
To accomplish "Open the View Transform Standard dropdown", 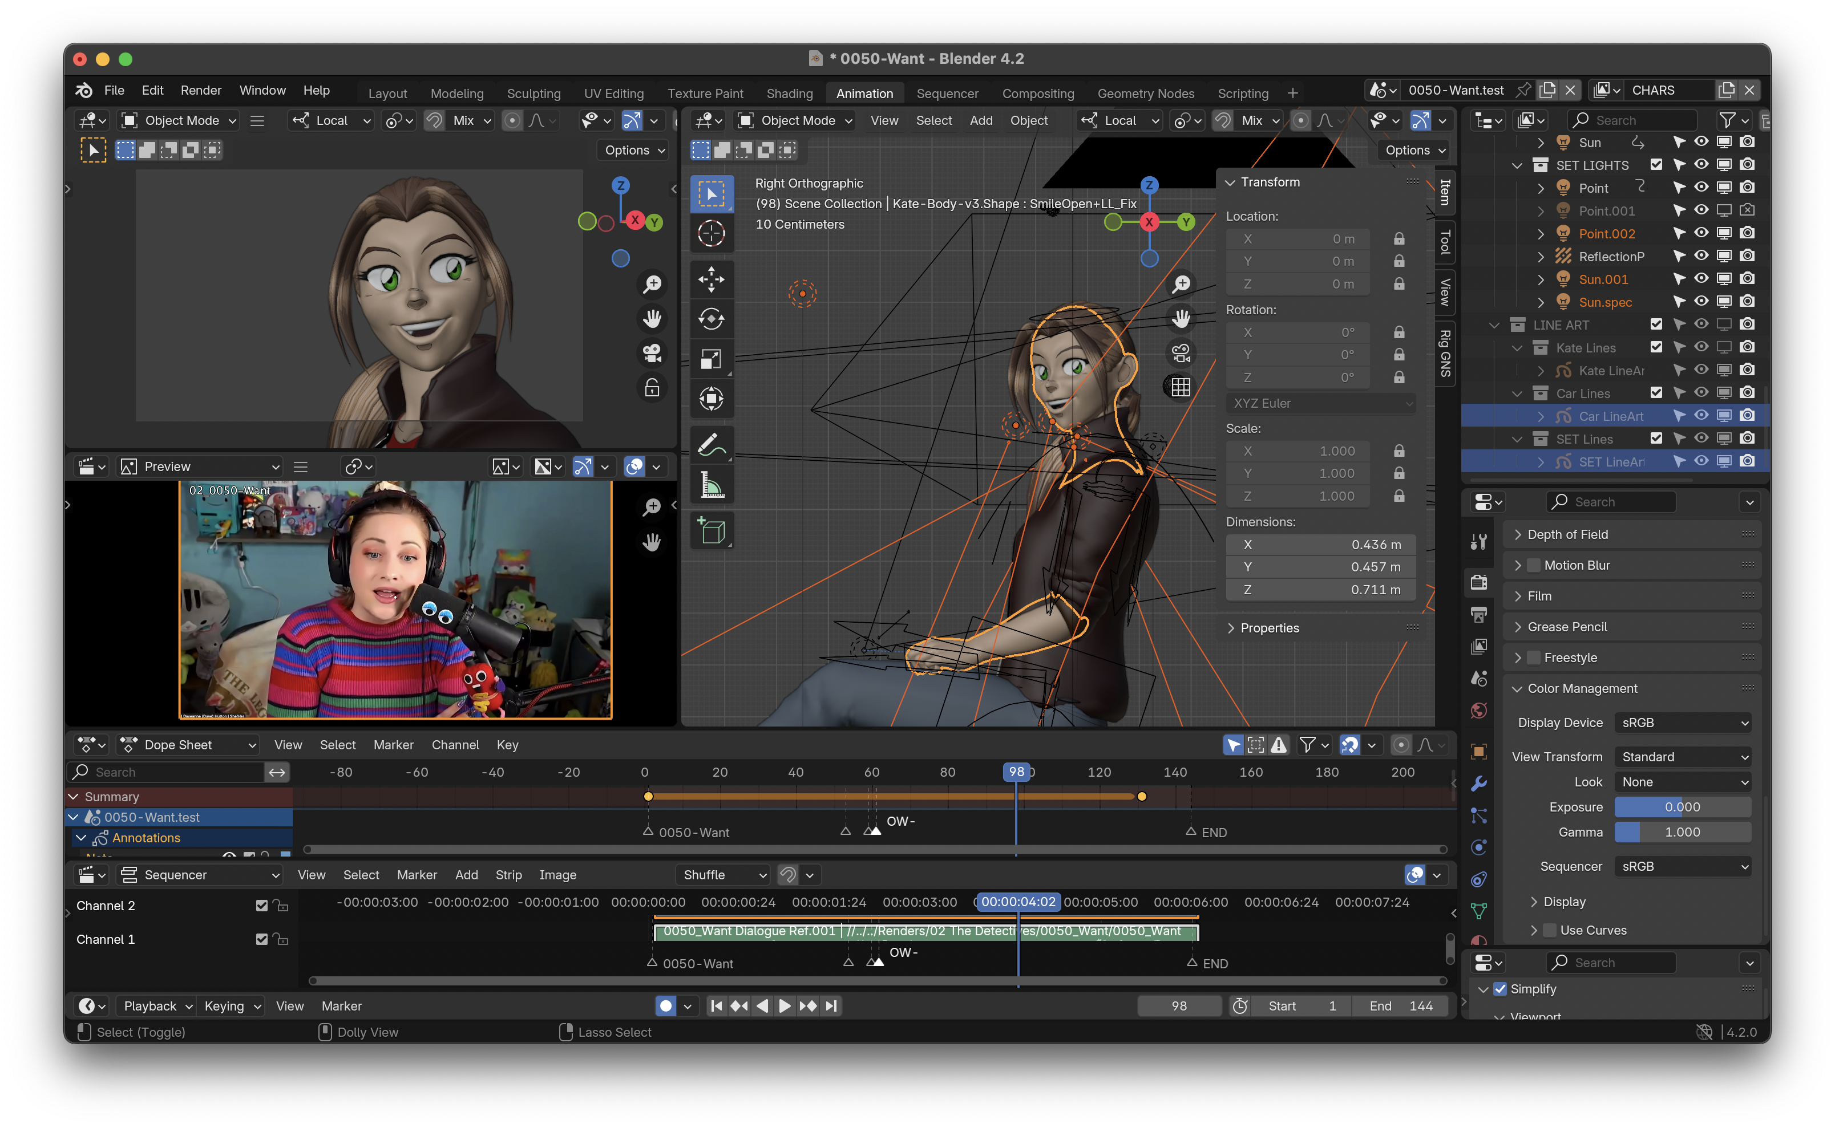I will (x=1683, y=757).
